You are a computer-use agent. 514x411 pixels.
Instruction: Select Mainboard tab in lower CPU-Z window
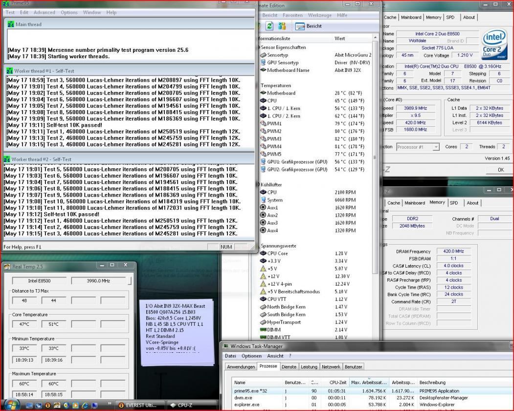[x=415, y=203]
